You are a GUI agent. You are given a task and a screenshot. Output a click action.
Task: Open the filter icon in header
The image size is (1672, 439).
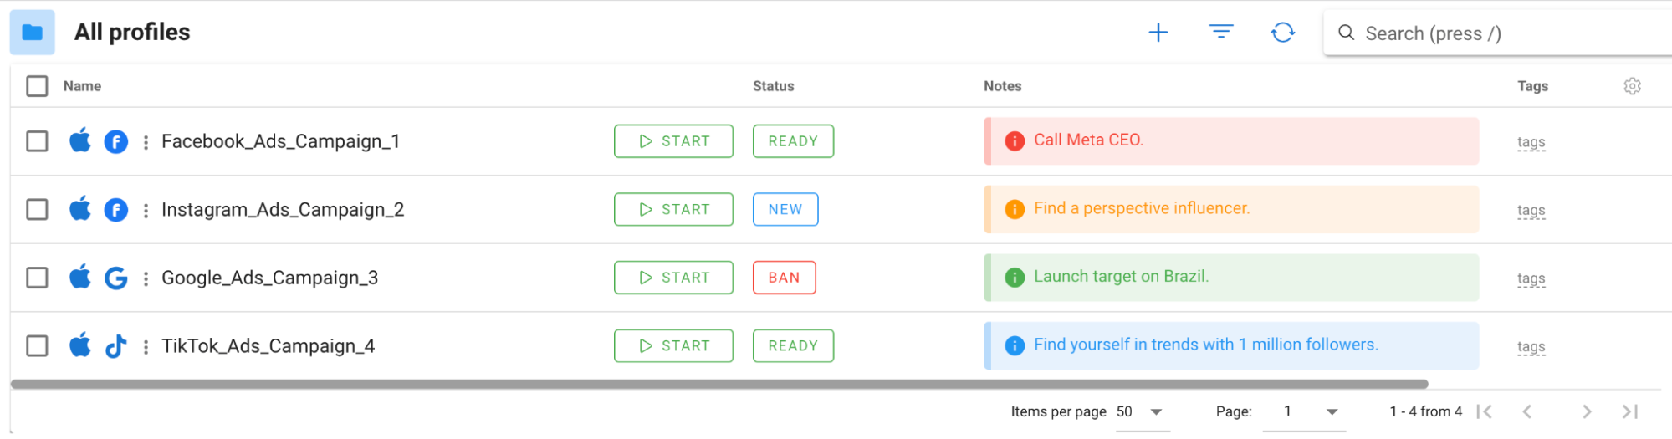[1221, 32]
